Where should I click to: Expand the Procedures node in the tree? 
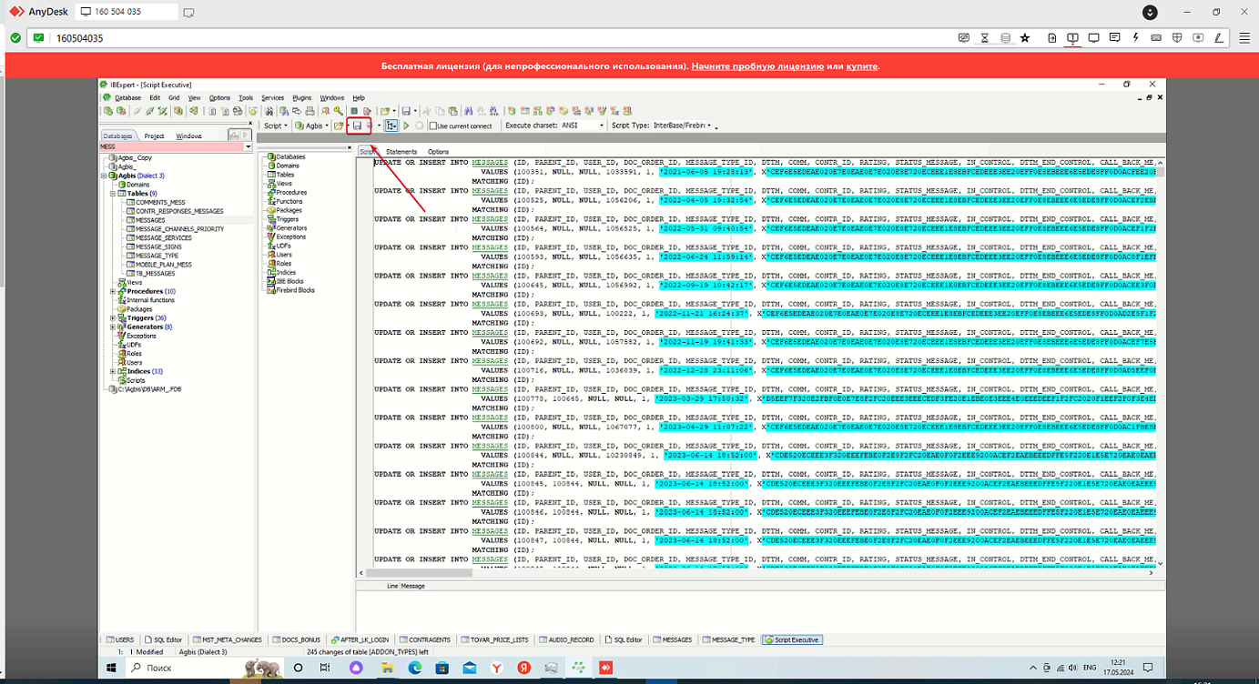tap(113, 292)
